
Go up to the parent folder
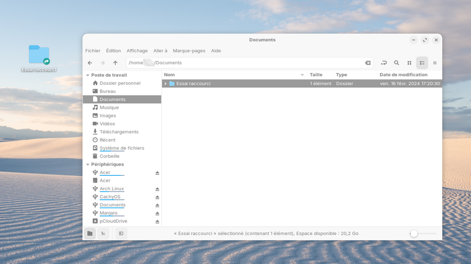pos(115,63)
